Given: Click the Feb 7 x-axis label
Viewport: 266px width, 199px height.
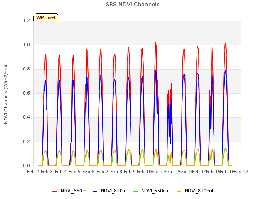Looking at the screenshot, I should [102, 172].
